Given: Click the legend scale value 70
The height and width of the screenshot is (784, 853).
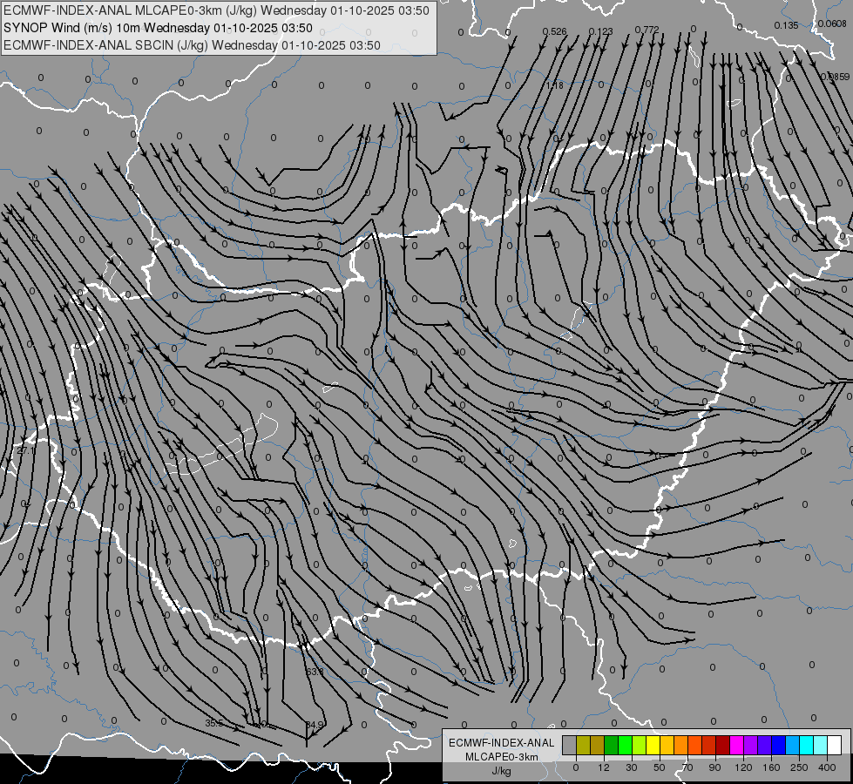Looking at the screenshot, I should click(x=687, y=767).
